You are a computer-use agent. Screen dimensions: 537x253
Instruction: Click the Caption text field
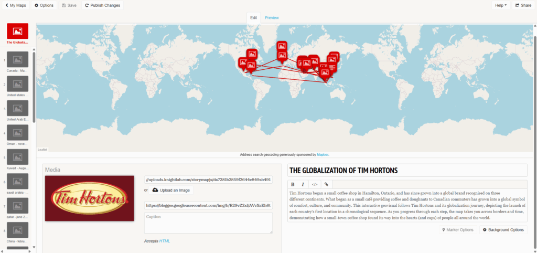pos(208,223)
